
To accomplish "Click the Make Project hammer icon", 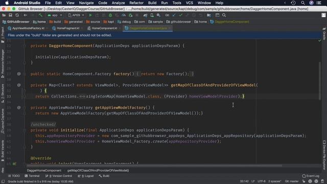I will [x=40, y=15].
